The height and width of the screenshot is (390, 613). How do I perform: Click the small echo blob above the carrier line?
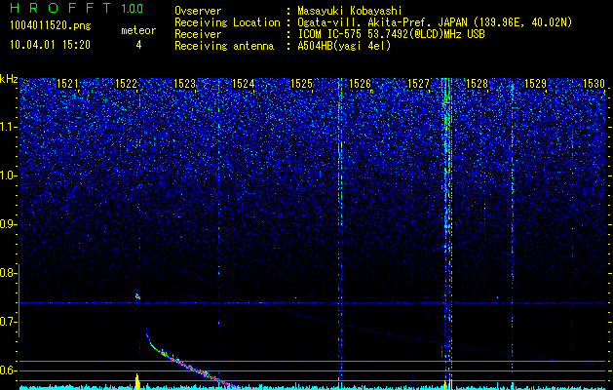click(137, 296)
